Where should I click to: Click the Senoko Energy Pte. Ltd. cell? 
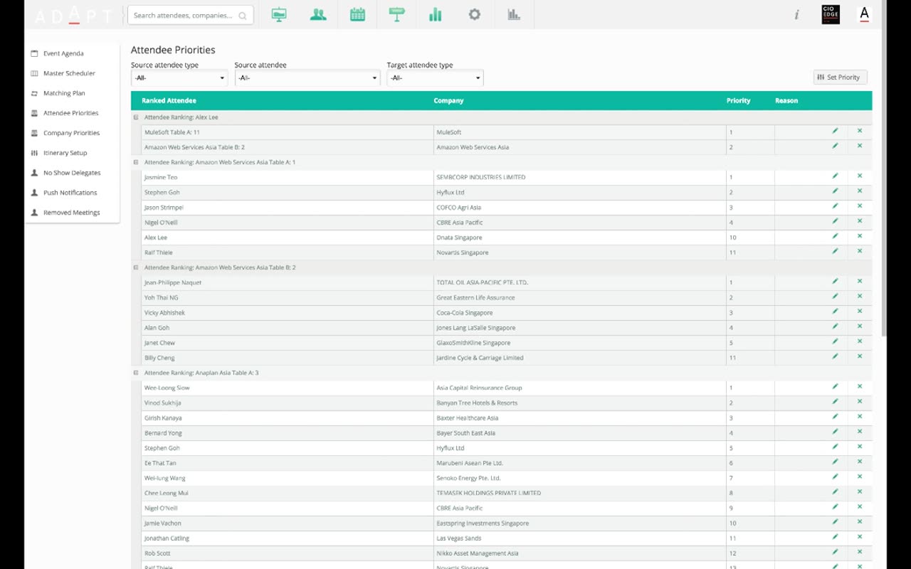(x=579, y=478)
